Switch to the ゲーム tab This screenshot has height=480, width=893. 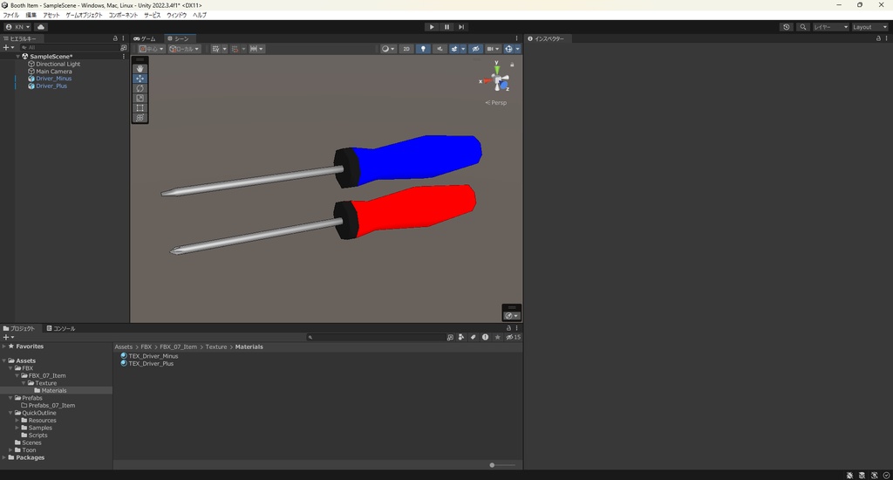click(x=144, y=38)
